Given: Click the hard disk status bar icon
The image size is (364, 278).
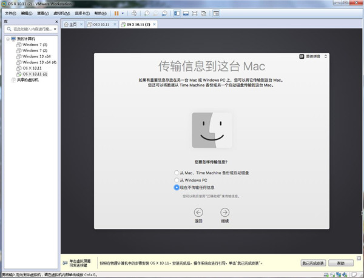Looking at the screenshot, I should [326, 275].
